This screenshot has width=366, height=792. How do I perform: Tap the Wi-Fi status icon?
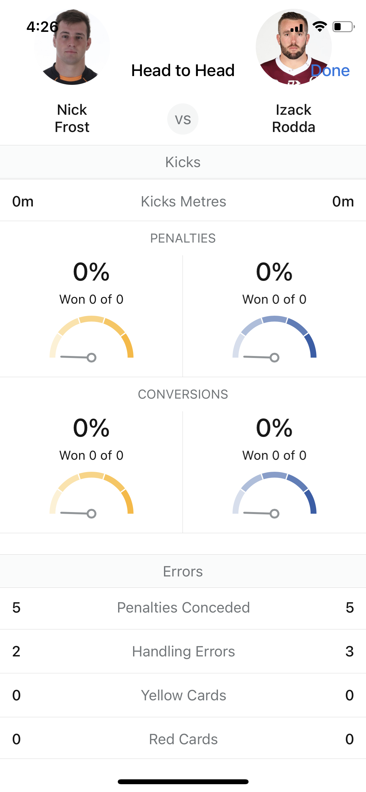[320, 27]
